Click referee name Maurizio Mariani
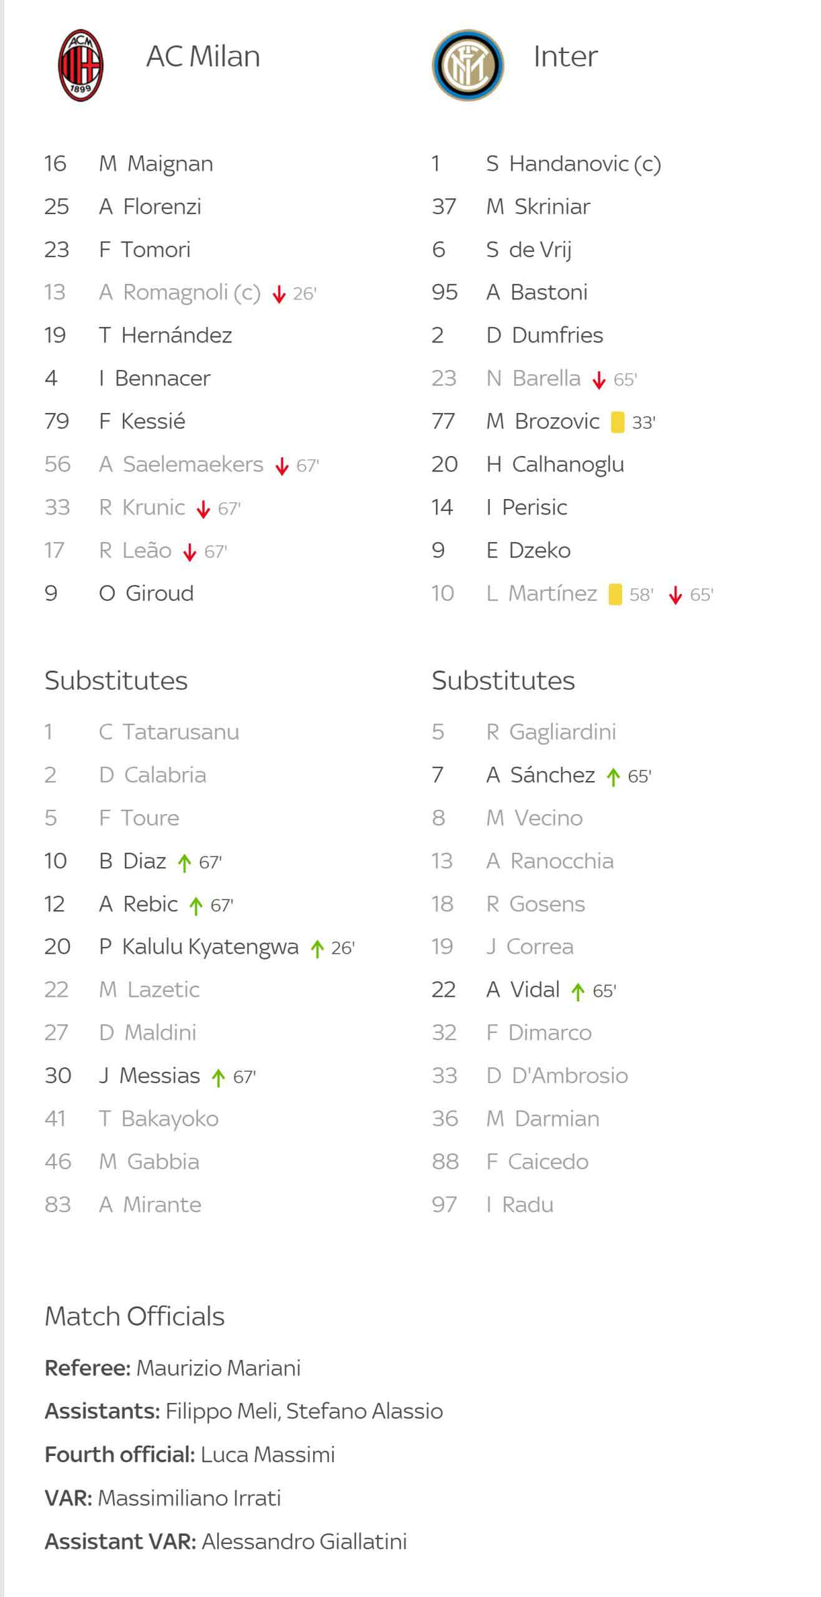 click(x=218, y=1368)
